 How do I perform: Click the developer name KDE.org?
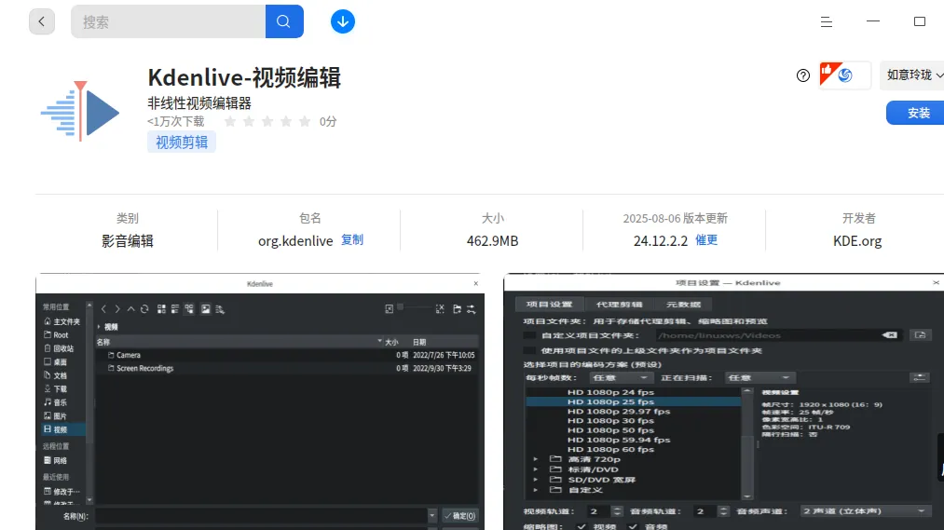(857, 240)
